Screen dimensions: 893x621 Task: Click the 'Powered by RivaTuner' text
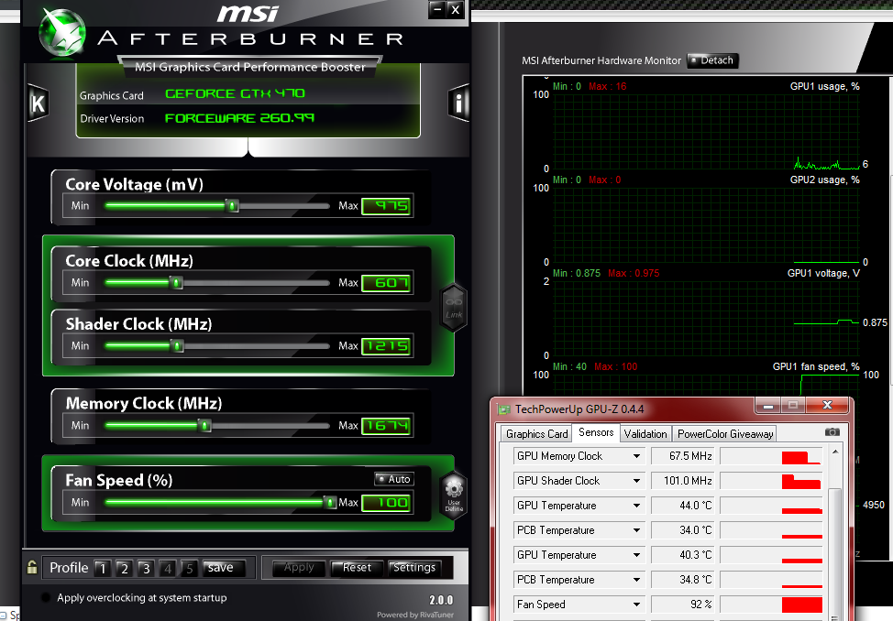415,615
